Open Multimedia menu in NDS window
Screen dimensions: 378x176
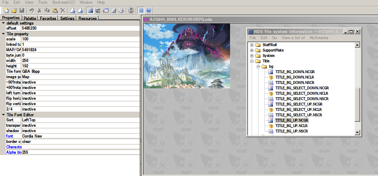point(319,38)
